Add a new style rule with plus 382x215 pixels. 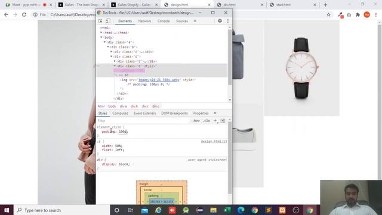(x=215, y=121)
